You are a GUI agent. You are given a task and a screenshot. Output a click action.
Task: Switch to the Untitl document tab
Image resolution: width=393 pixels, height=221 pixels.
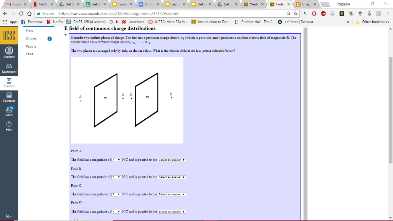pos(149,4)
